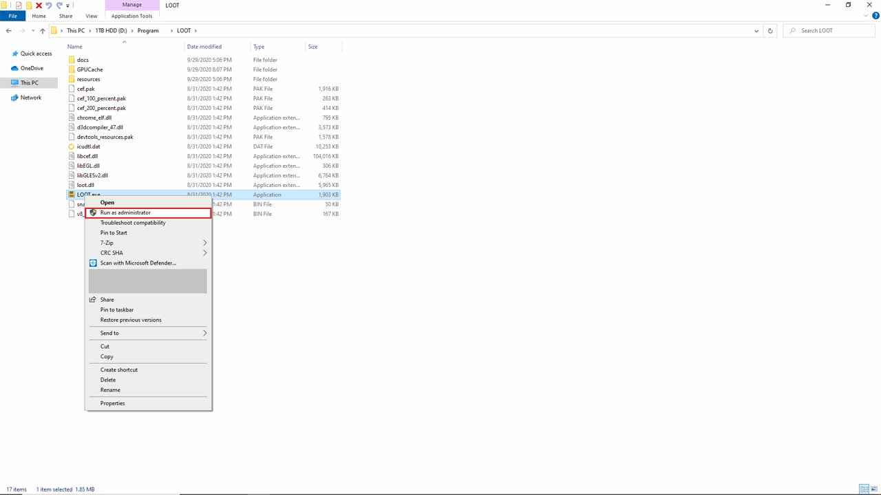
Task: Choose Rename in context menu
Action: point(110,390)
